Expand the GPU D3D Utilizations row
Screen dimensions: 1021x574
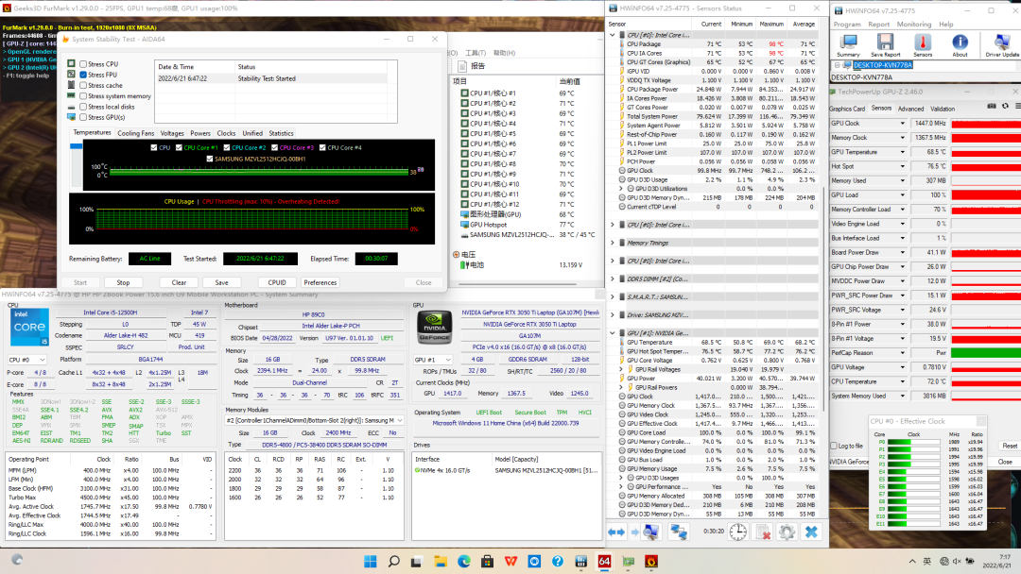click(622, 188)
